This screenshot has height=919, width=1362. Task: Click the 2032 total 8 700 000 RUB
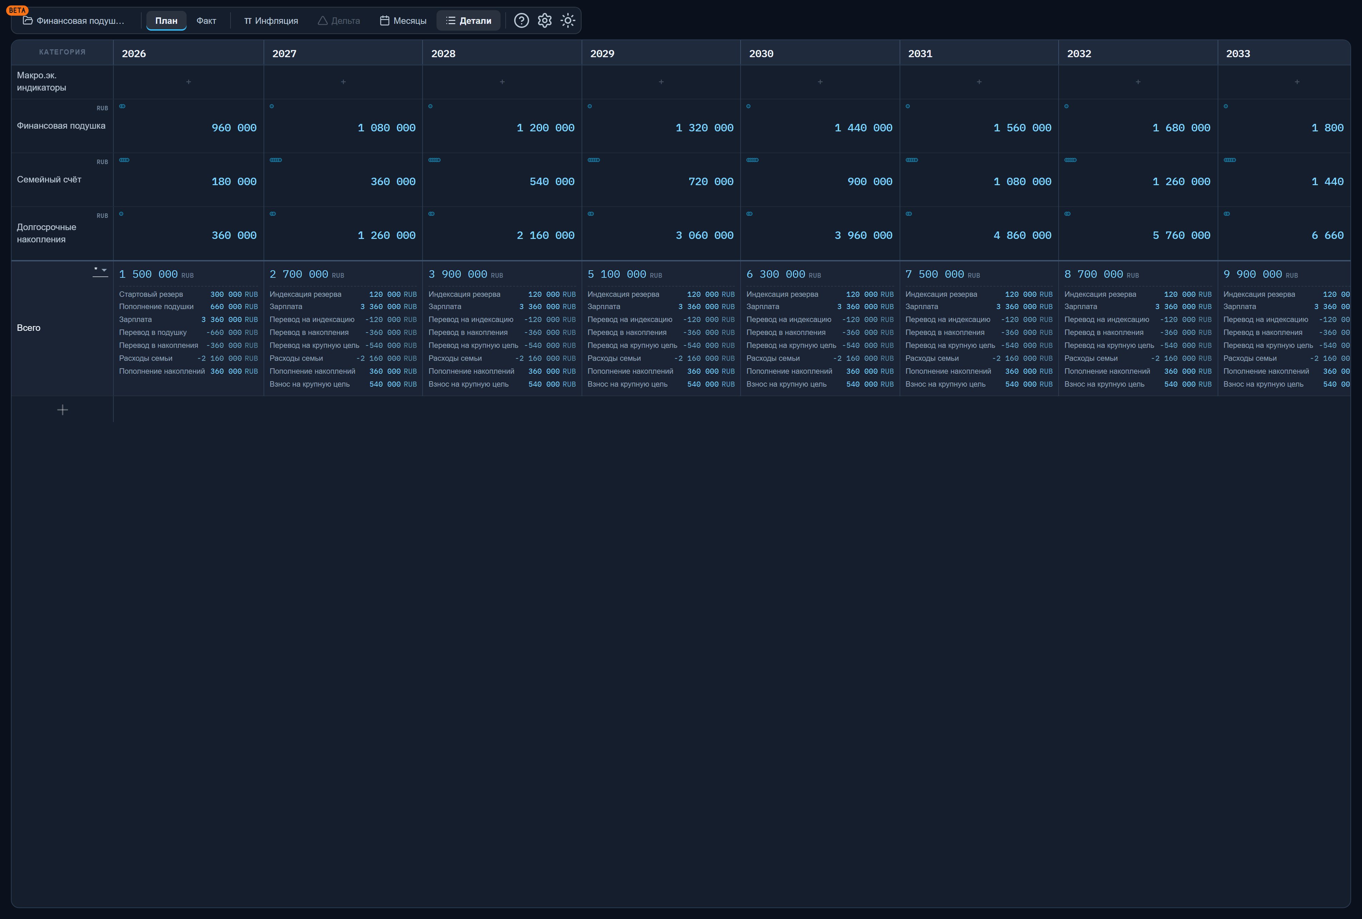click(x=1101, y=274)
